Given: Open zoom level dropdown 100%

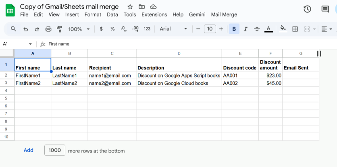Looking at the screenshot, I should click(x=79, y=29).
